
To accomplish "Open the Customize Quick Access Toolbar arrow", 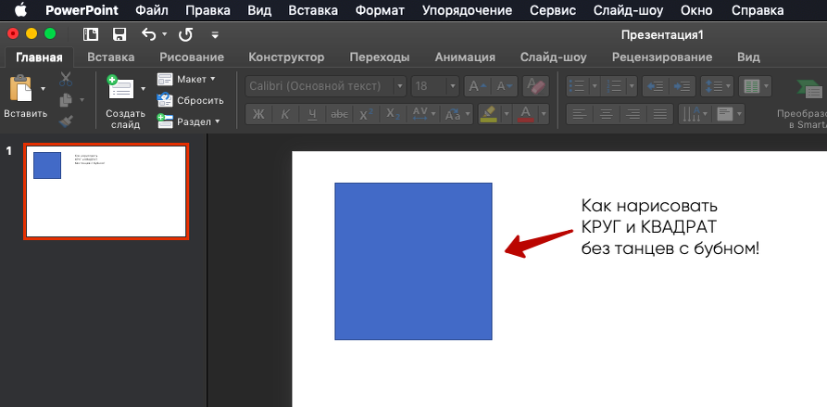I will coord(215,35).
